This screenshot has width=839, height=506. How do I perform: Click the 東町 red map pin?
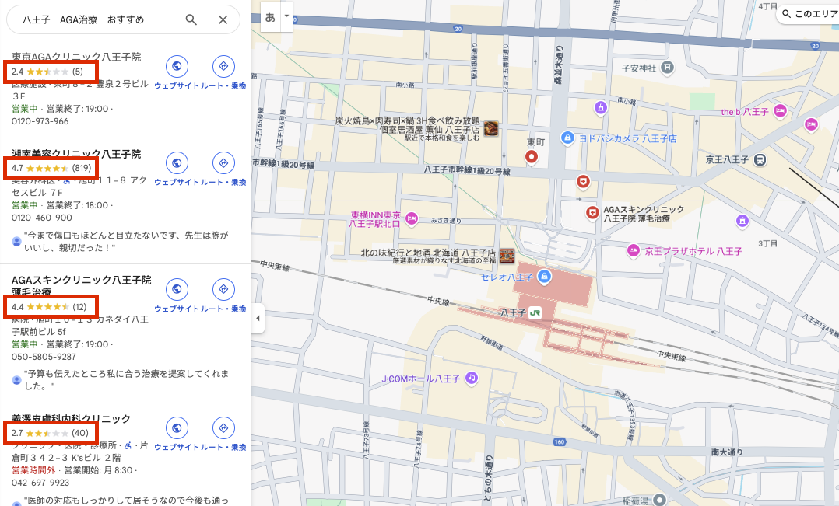pyautogui.click(x=532, y=156)
